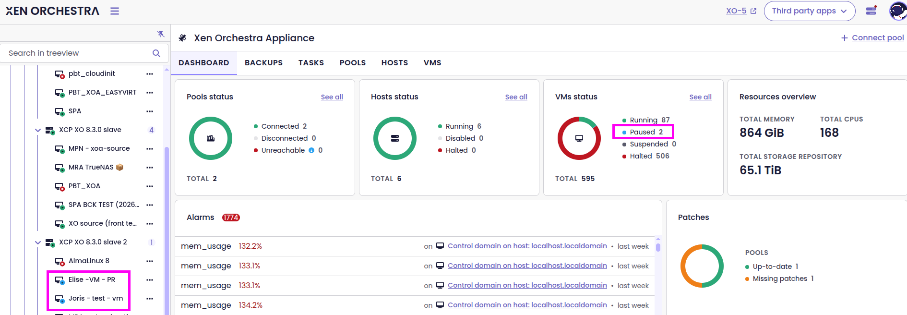This screenshot has height=315, width=907.
Task: Click in the Search in treeview field
Action: (x=77, y=53)
